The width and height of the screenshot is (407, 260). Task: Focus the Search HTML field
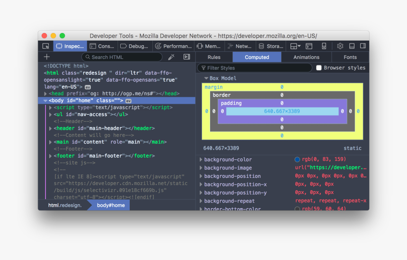click(x=122, y=57)
